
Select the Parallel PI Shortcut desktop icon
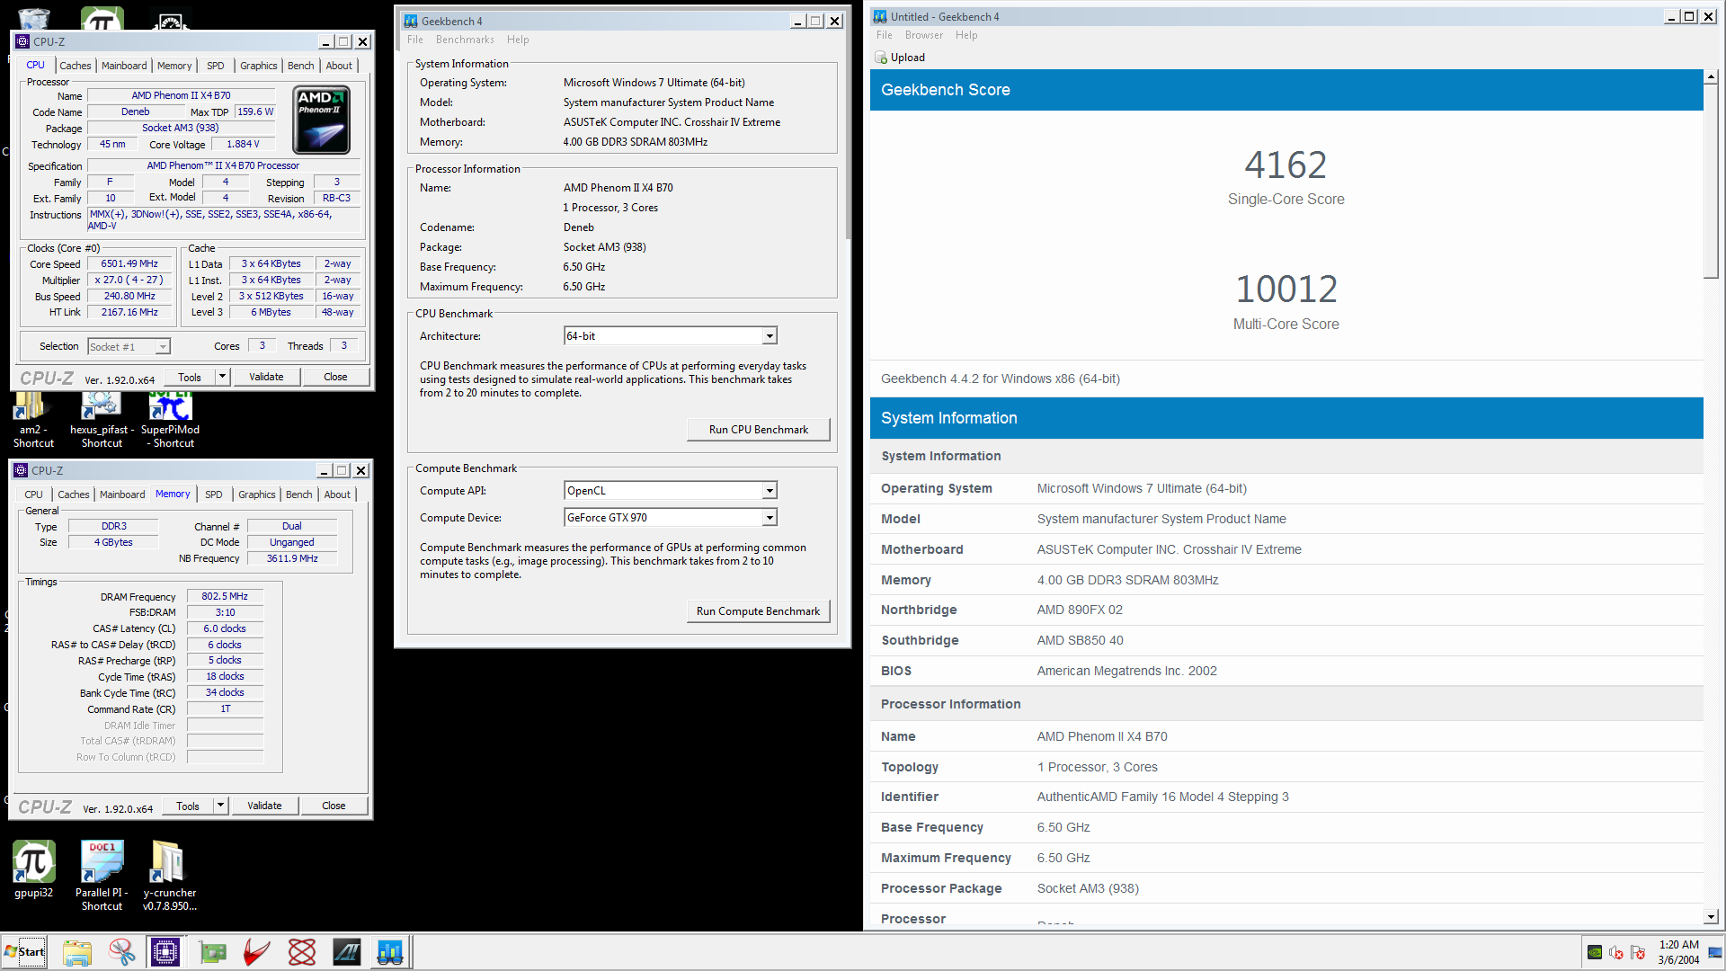[102, 876]
